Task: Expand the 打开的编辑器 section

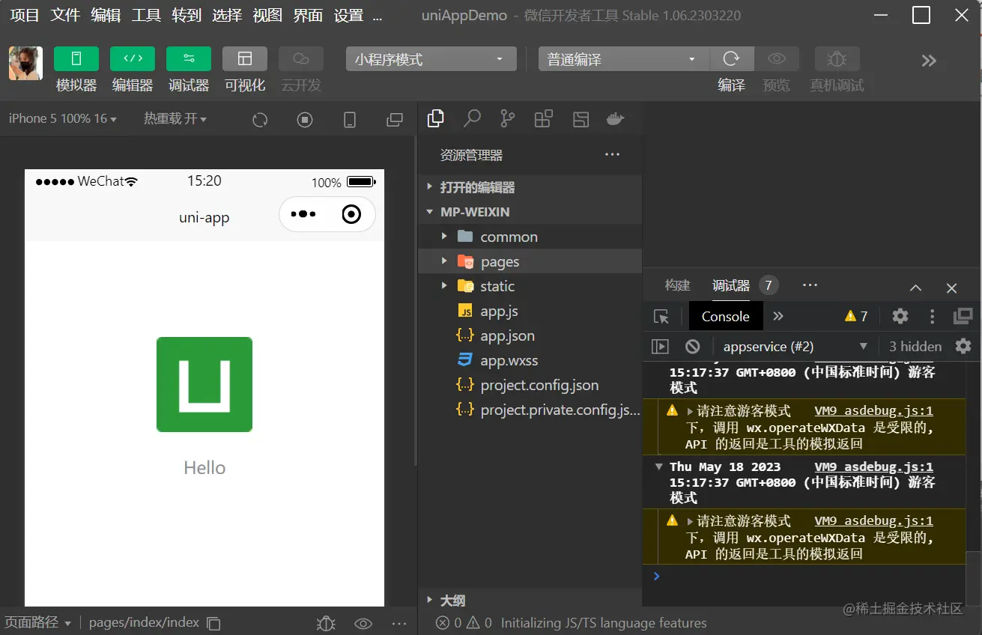Action: point(530,187)
